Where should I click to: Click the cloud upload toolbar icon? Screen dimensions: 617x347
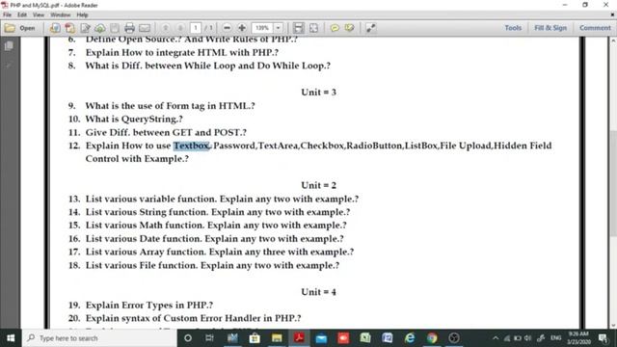click(100, 28)
